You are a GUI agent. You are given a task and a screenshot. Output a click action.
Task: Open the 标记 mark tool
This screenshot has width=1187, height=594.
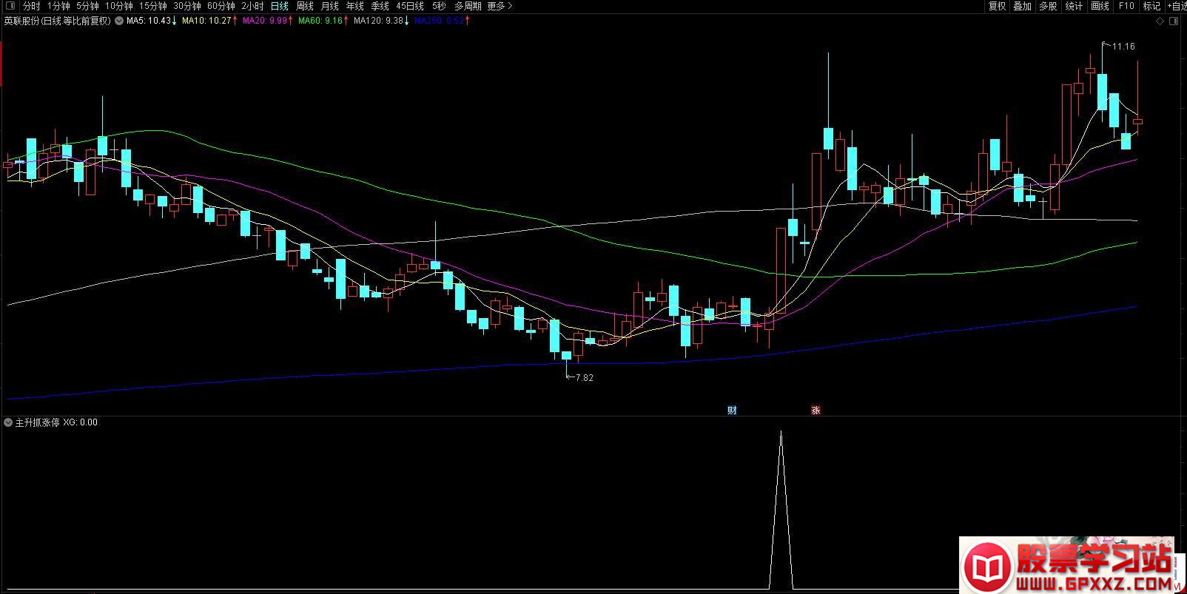click(1151, 6)
